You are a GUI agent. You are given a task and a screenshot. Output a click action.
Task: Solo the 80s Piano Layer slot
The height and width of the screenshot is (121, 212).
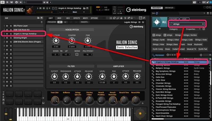point(11,26)
